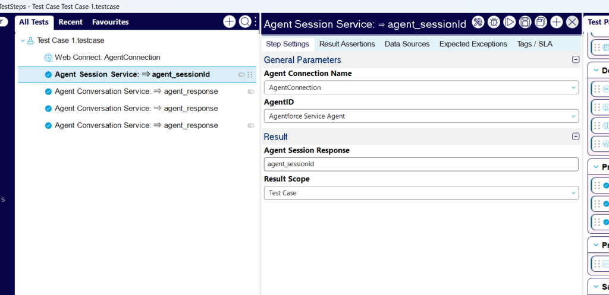
Task: Click the save all icon
Action: 541,23
